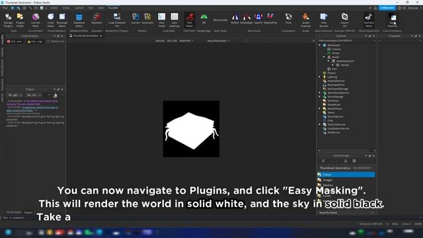
Task: Click the blue Collaborate button
Action: pyautogui.click(x=387, y=8)
